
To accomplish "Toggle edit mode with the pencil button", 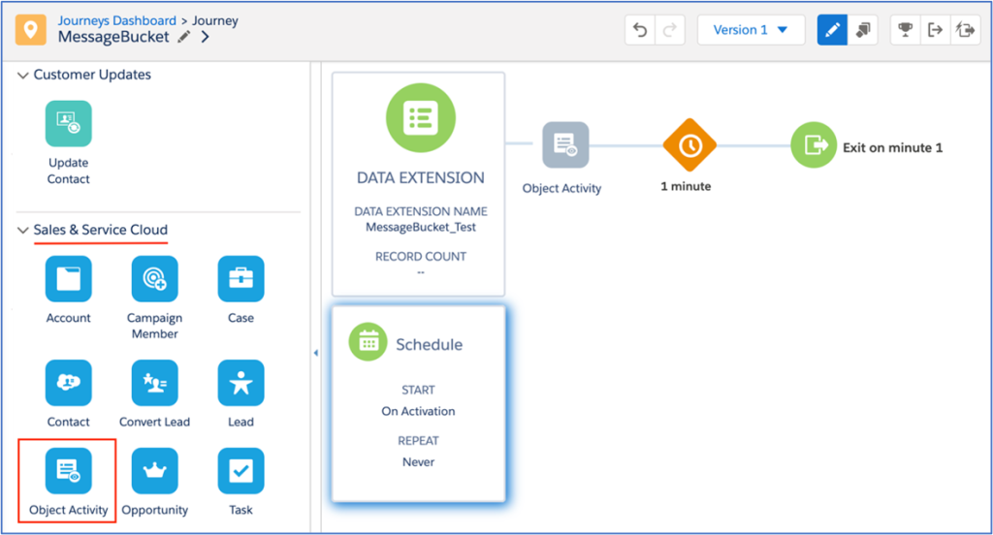I will pyautogui.click(x=832, y=30).
